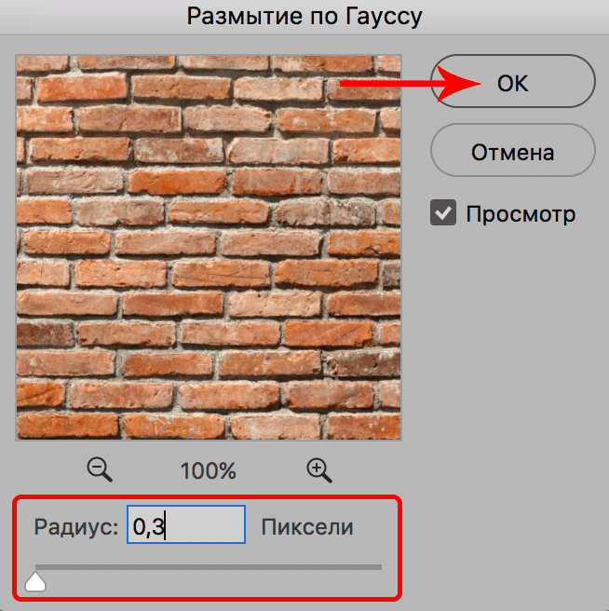Click the top-left corner of the brick preview
This screenshot has width=609, height=611.
[20, 58]
